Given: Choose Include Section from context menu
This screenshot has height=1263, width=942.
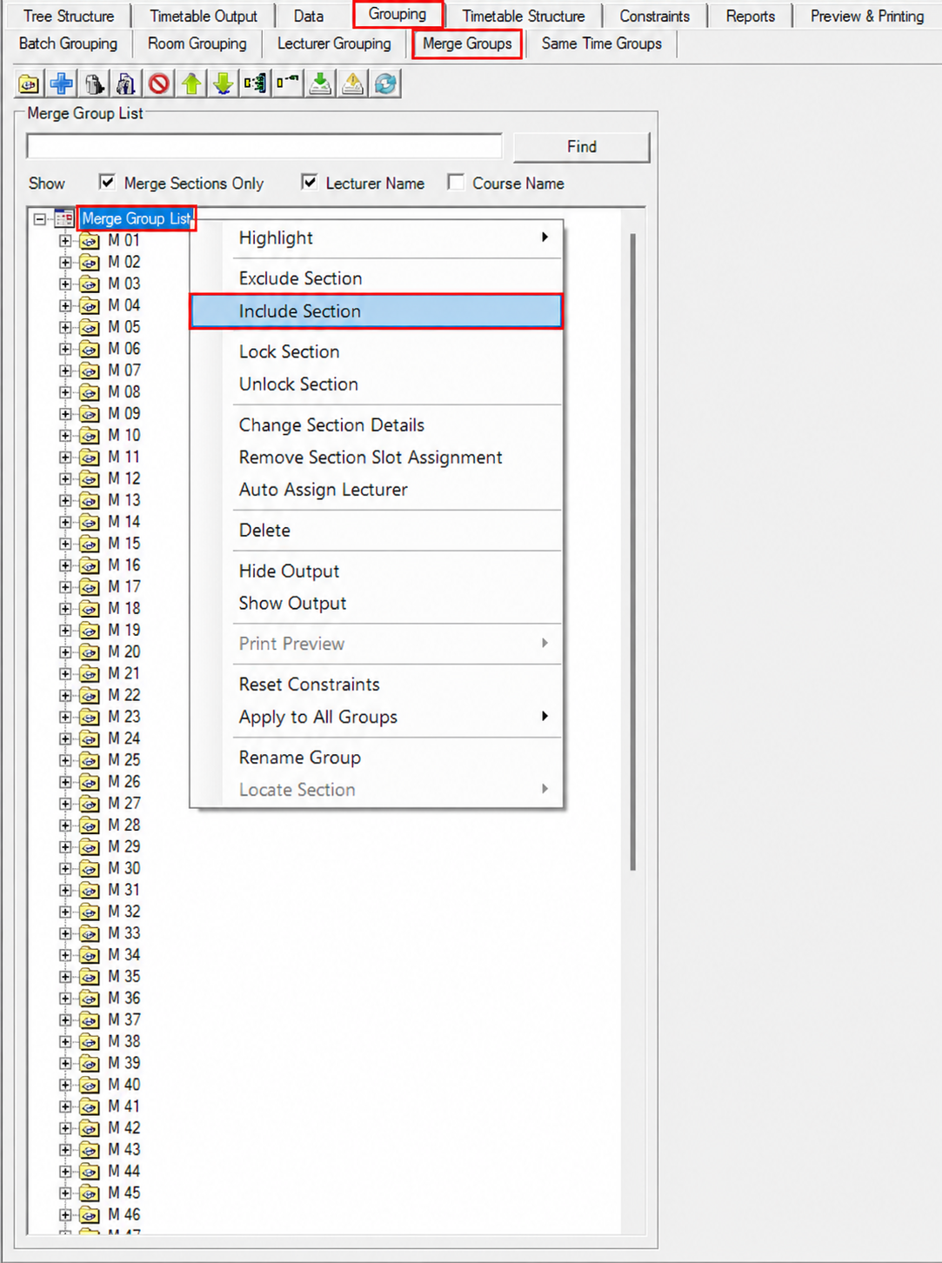Looking at the screenshot, I should tap(377, 311).
